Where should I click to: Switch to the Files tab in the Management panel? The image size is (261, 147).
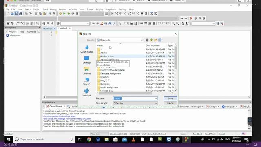coord(22,31)
